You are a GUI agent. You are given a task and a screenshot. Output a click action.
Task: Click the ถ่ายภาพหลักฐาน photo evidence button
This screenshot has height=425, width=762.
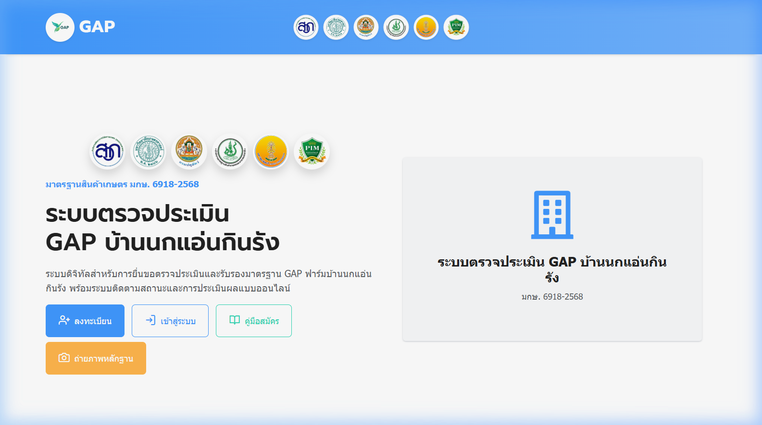click(x=96, y=358)
